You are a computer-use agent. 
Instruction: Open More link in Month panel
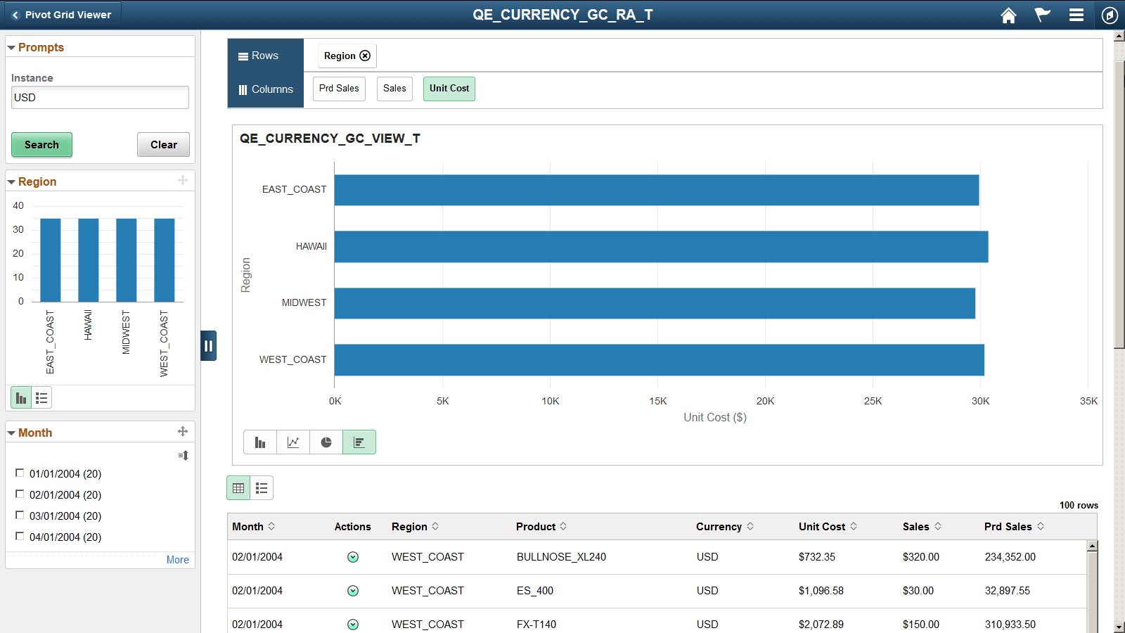(177, 559)
